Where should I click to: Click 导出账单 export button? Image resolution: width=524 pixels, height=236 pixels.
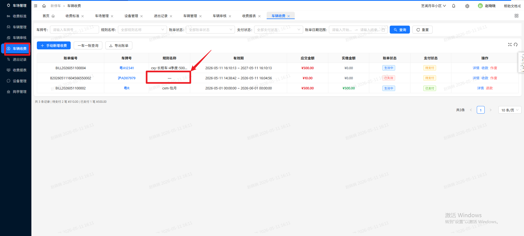(119, 46)
